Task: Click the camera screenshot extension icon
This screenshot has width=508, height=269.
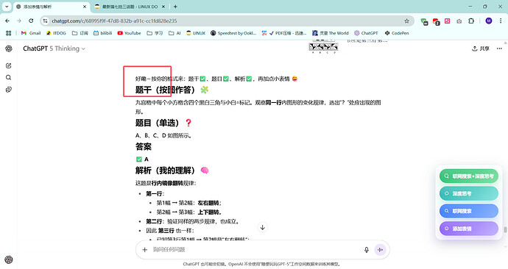Action: point(459,21)
